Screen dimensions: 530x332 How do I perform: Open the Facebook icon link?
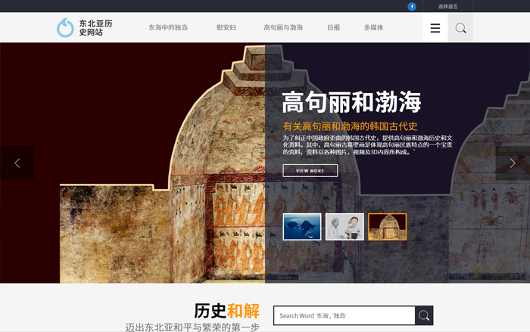click(x=412, y=6)
